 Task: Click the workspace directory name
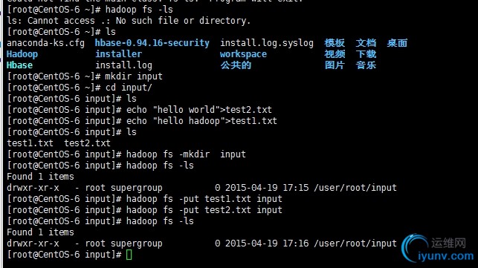point(243,54)
